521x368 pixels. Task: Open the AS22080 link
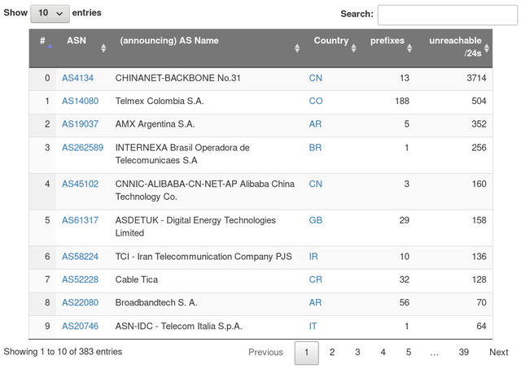click(80, 303)
